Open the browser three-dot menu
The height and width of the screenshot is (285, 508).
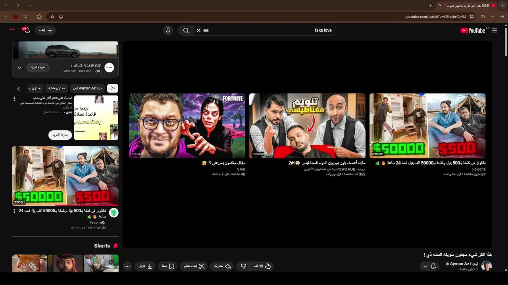pos(6,17)
